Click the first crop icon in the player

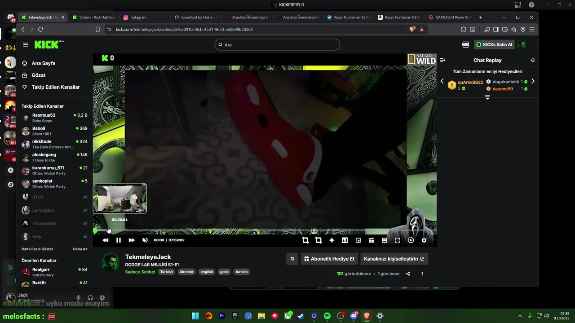(x=305, y=240)
